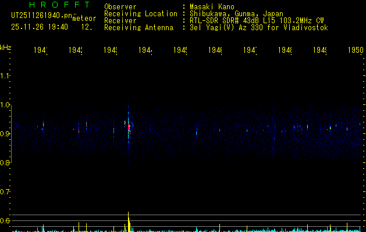The width and height of the screenshot is (366, 232).
Task: Click the green meteor label
Action: pyautogui.click(x=84, y=18)
